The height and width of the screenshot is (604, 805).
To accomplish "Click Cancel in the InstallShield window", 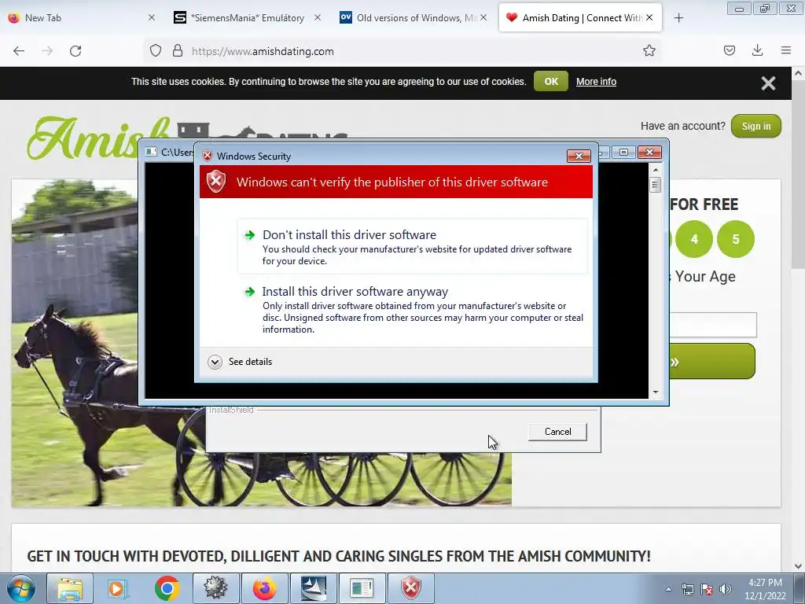I will pos(557,432).
